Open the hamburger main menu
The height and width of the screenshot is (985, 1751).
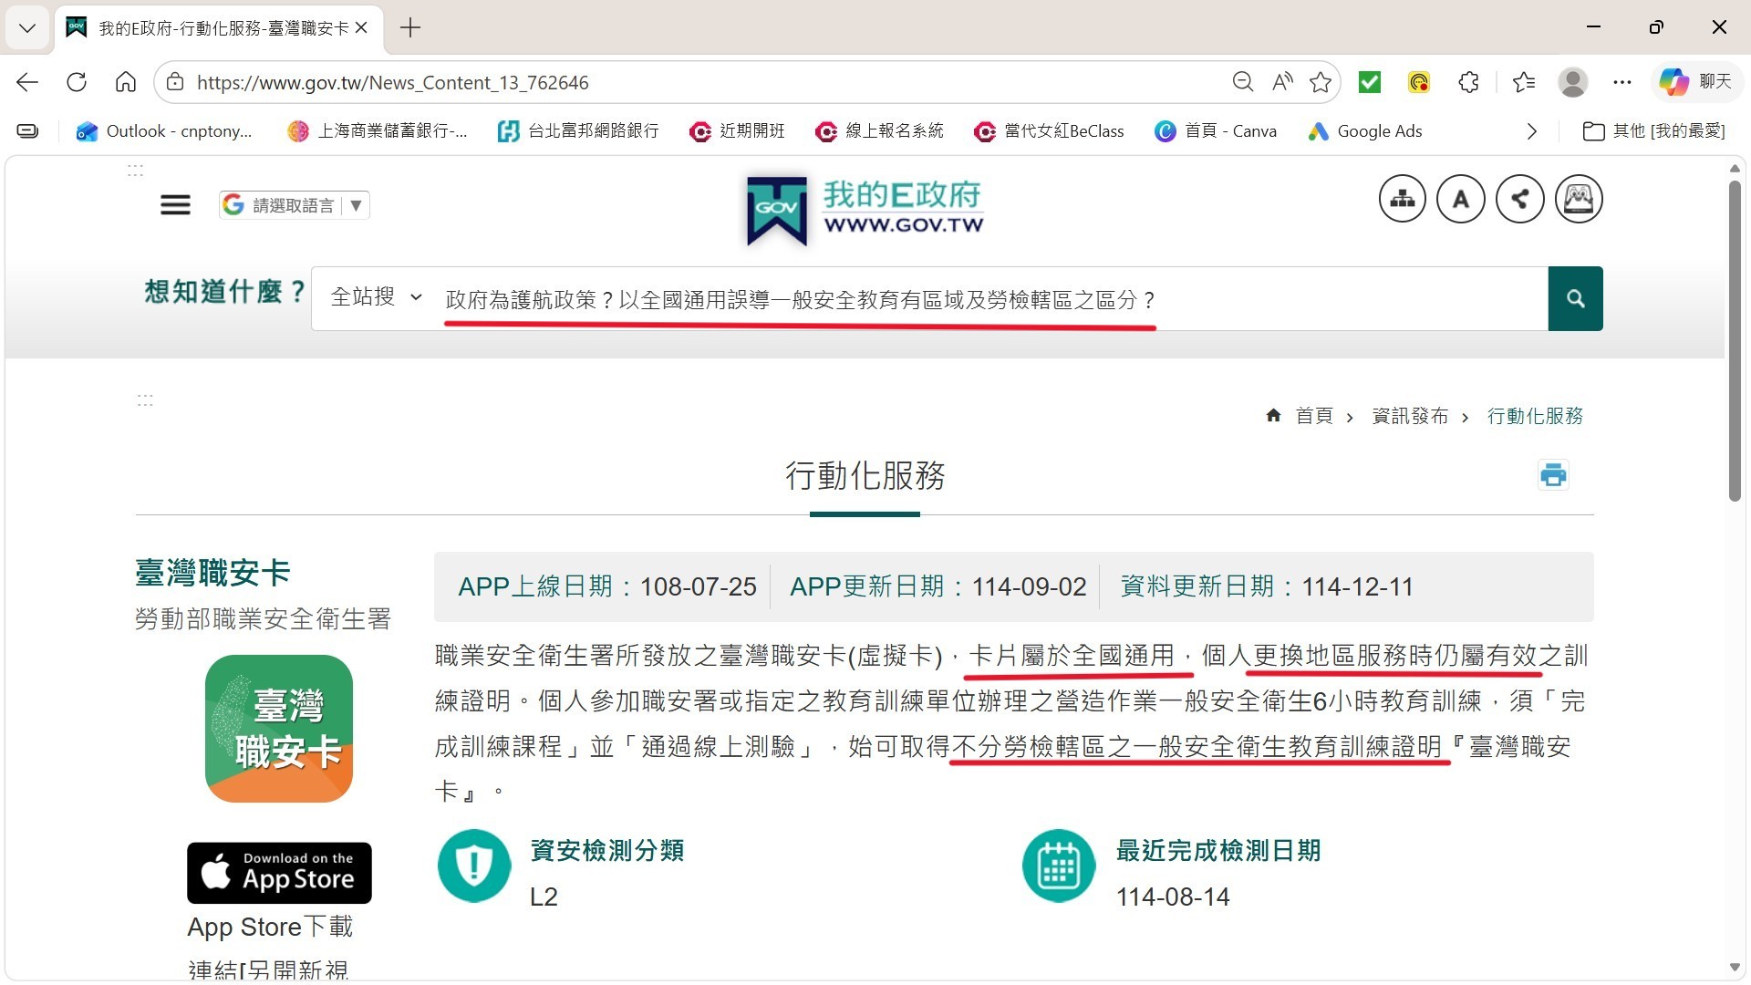[175, 205]
